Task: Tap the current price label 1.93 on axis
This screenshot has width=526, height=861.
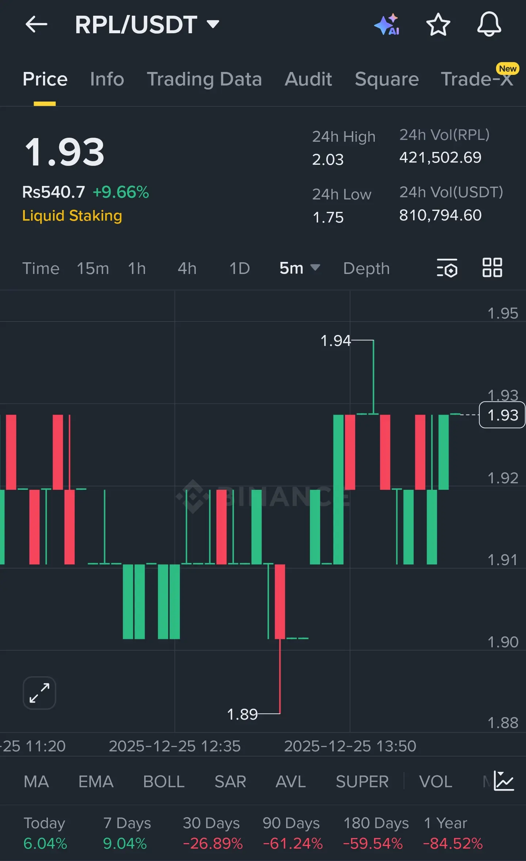Action: coord(502,415)
